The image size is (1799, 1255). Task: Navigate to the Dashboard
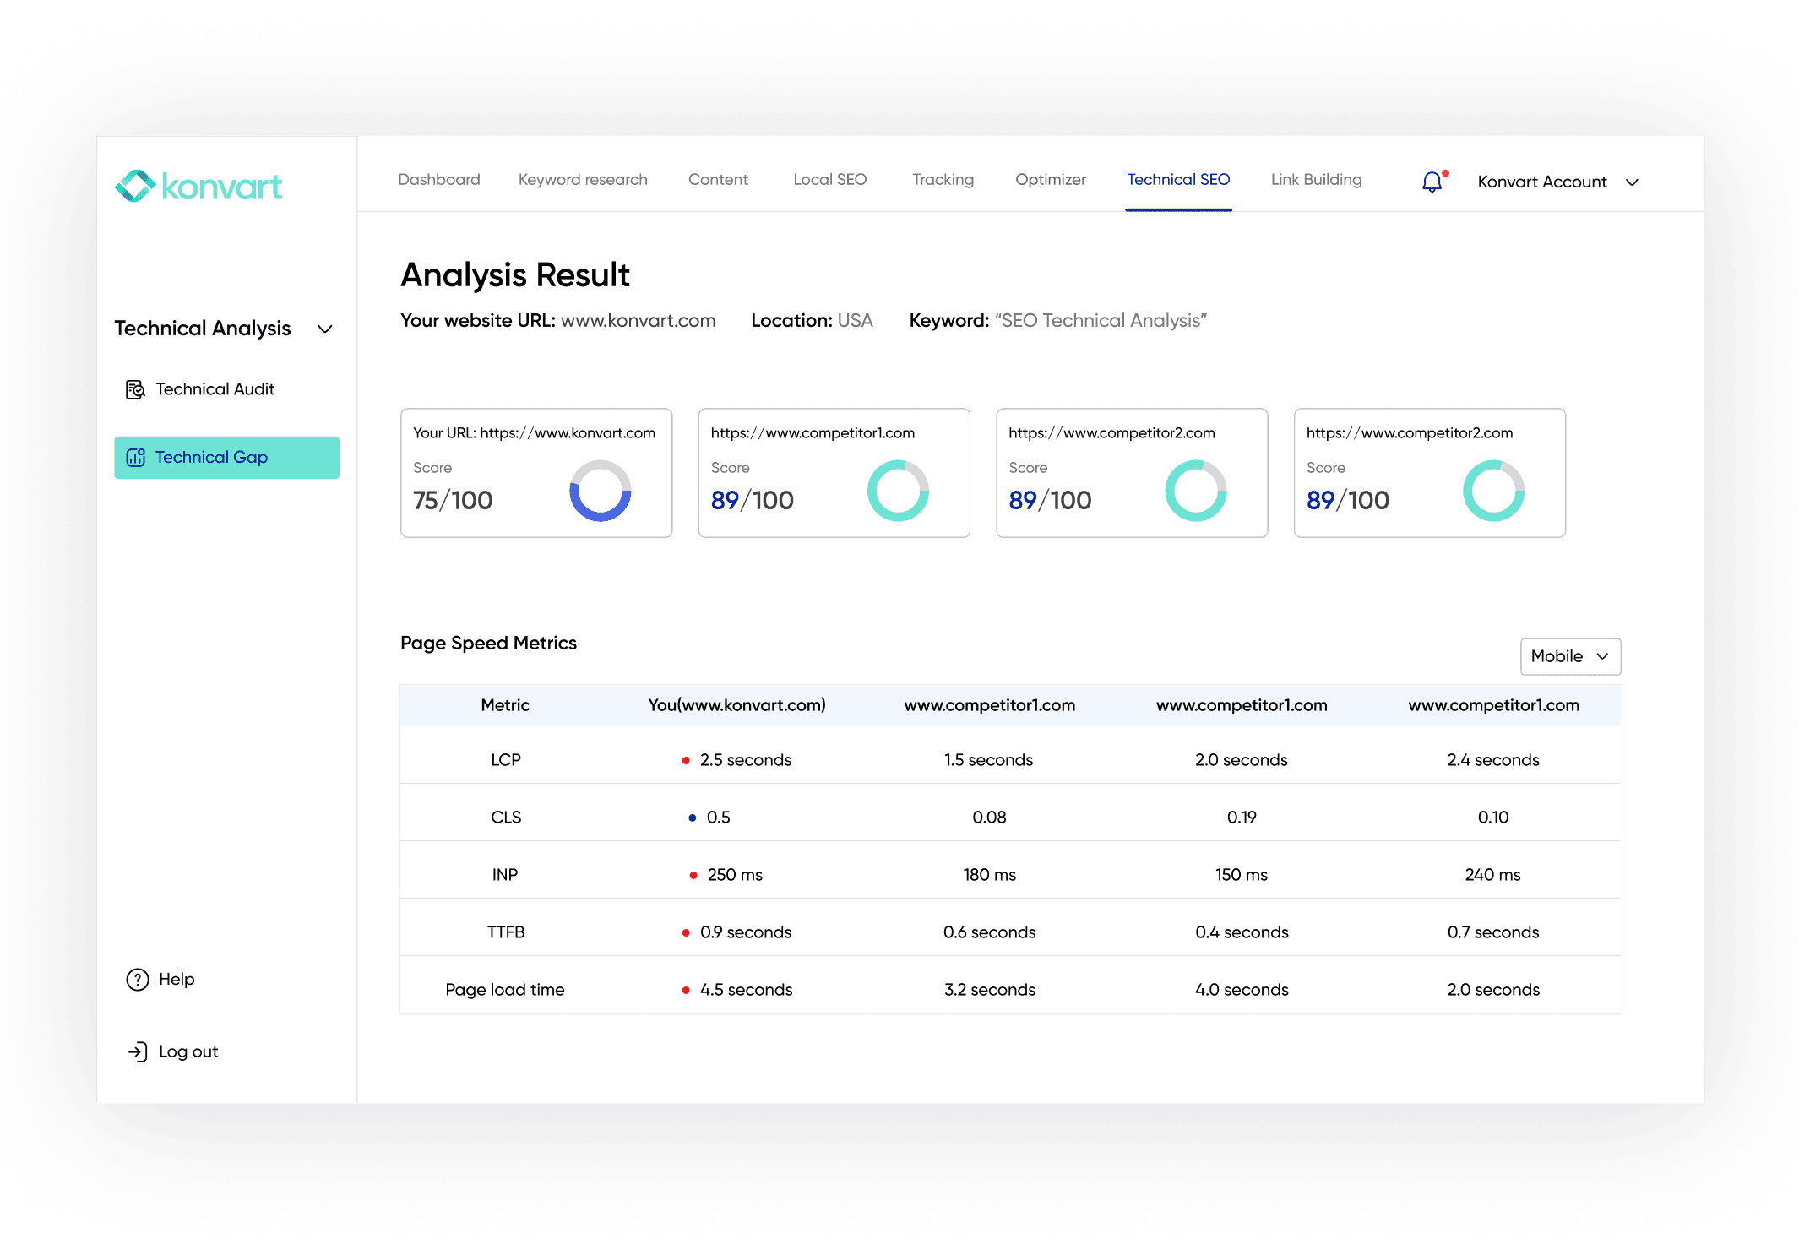(438, 179)
